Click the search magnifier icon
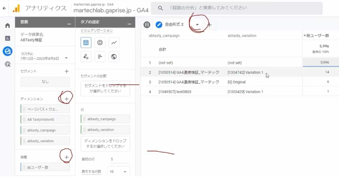This screenshot has width=339, height=177. [x=160, y=8]
